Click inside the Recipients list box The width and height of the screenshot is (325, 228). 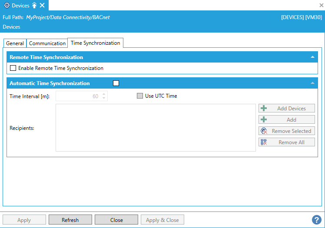coord(156,128)
